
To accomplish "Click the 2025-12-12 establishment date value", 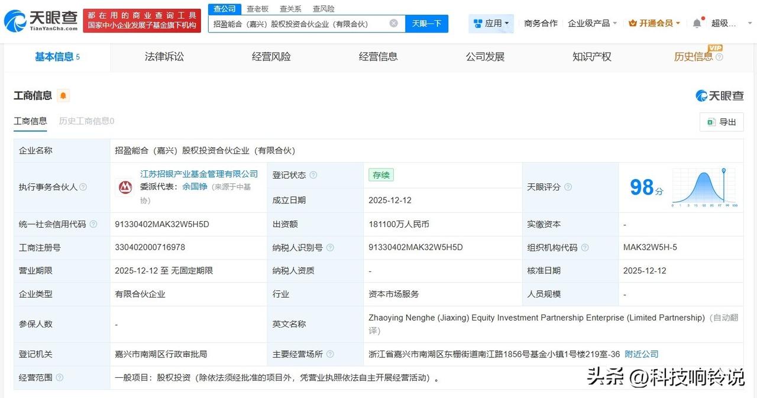I will [390, 200].
